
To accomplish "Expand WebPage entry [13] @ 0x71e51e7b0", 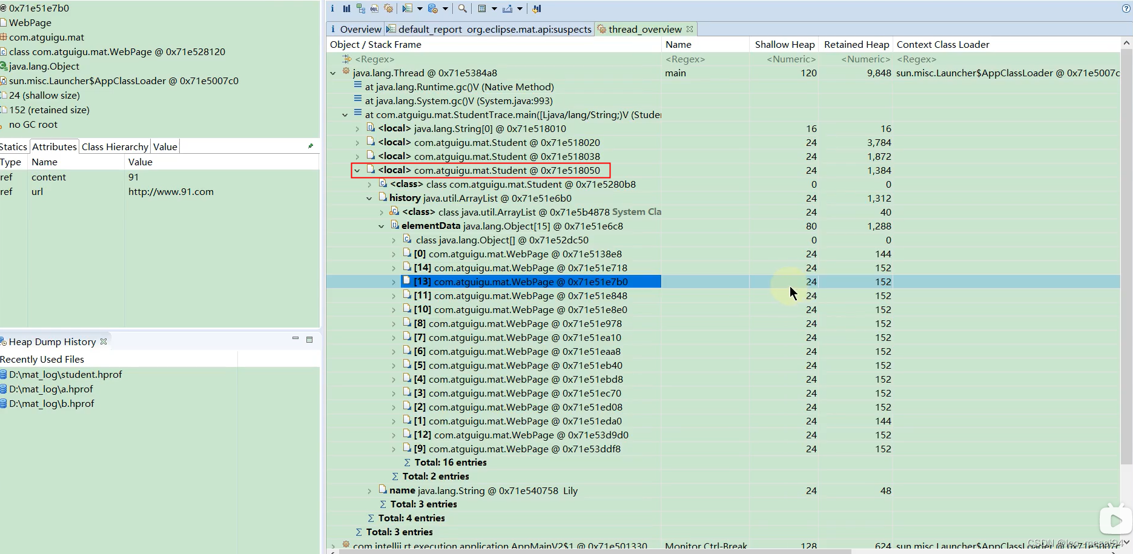I will pyautogui.click(x=394, y=282).
